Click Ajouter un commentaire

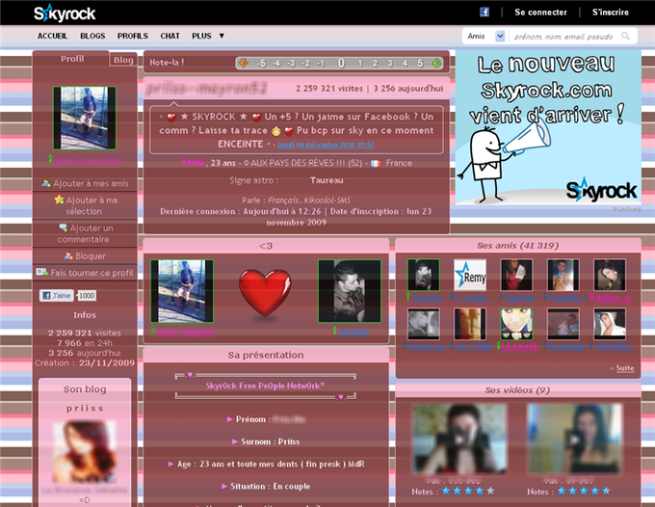point(85,233)
